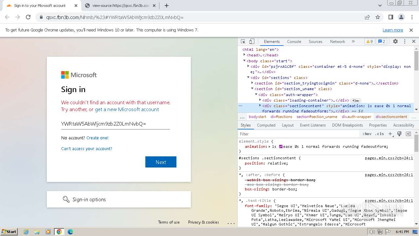Image resolution: width=419 pixels, height=236 pixels.
Task: Open the Terms of use link
Action: pyautogui.click(x=169, y=222)
